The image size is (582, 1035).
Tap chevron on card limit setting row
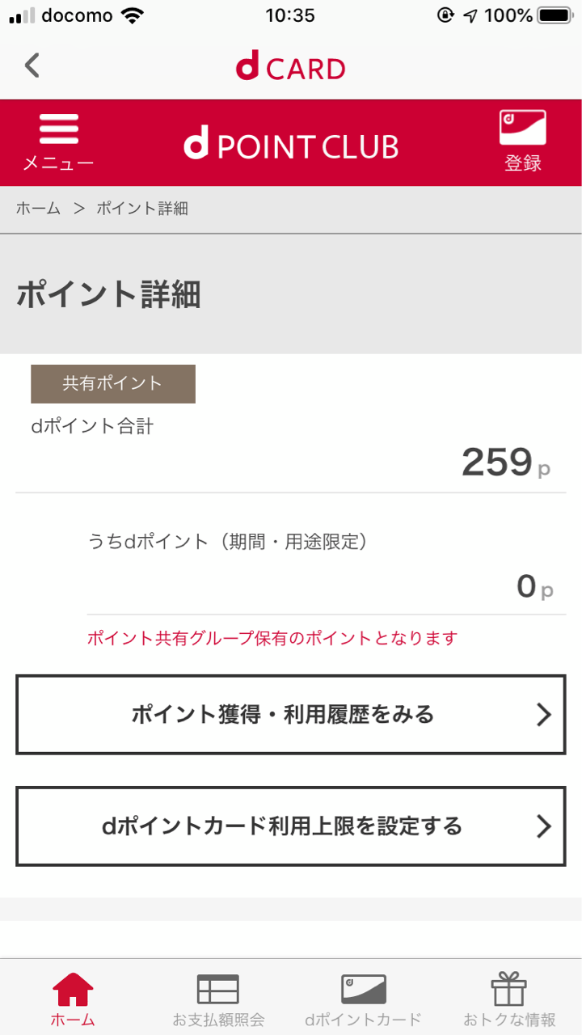tap(544, 826)
